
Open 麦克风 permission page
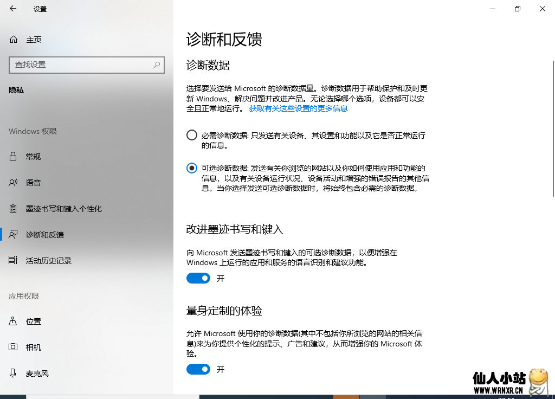pos(87,374)
